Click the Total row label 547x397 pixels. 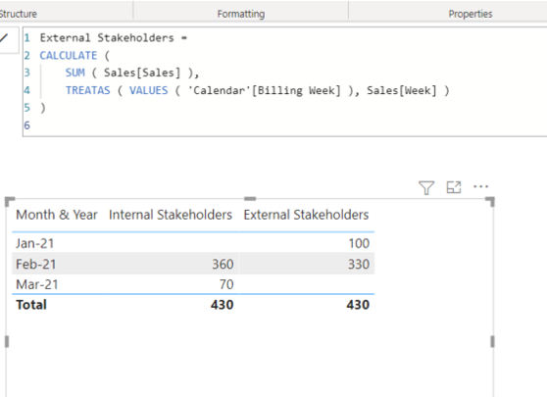(x=31, y=305)
